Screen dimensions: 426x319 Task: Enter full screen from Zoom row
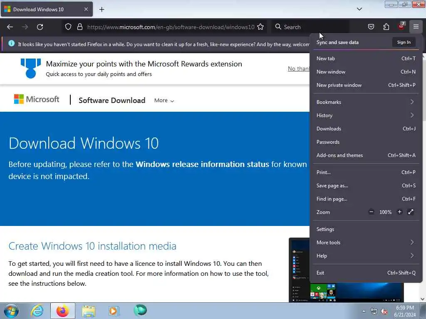pyautogui.click(x=411, y=212)
